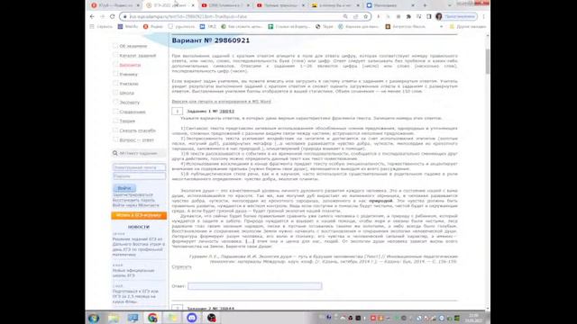Viewport: 577px width, 324px height.
Task: Open the Учителю sidebar item
Action: coord(129,84)
